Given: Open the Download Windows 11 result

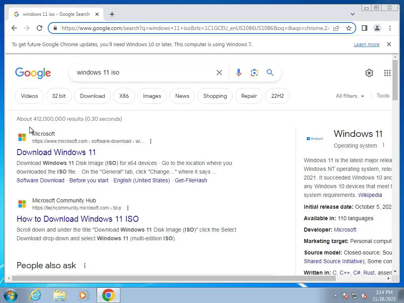Looking at the screenshot, I should point(56,152).
